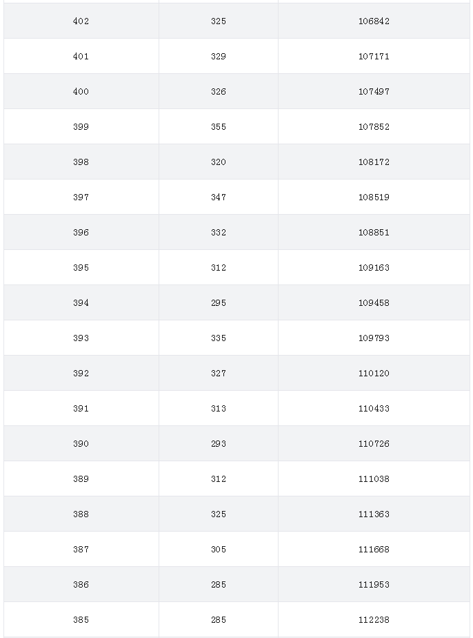Click the score cell 397
473x638 pixels.
(x=81, y=197)
